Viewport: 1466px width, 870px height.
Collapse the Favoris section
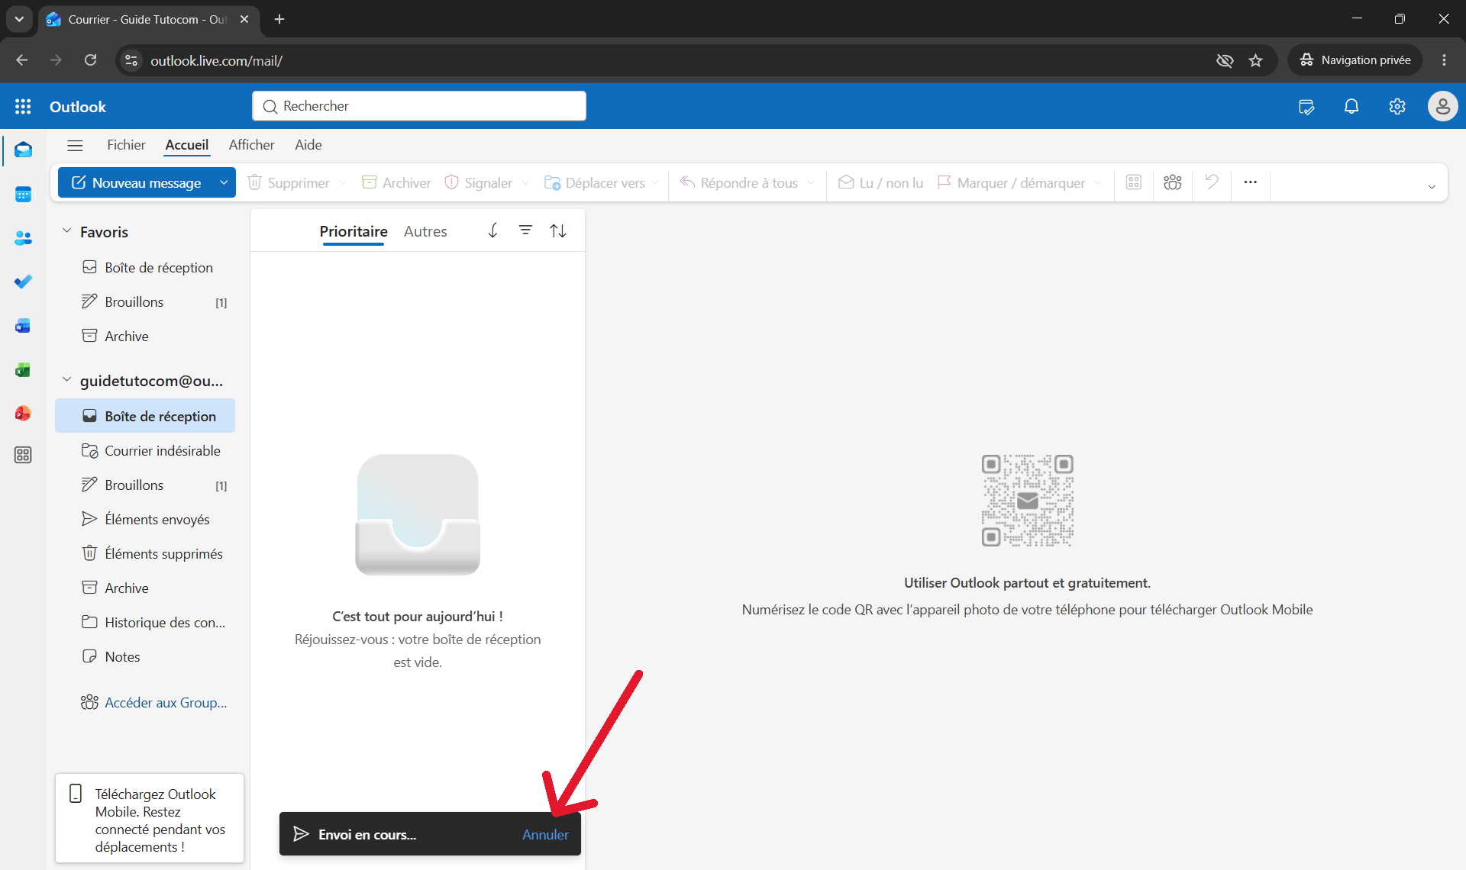pyautogui.click(x=66, y=230)
